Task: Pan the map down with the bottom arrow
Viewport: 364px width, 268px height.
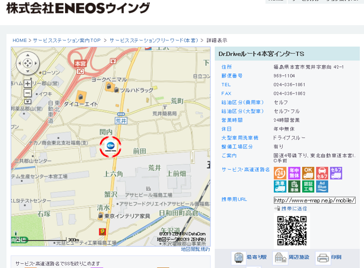Action: (28, 71)
